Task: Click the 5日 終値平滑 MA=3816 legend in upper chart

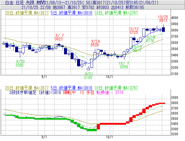Action: [71, 13]
